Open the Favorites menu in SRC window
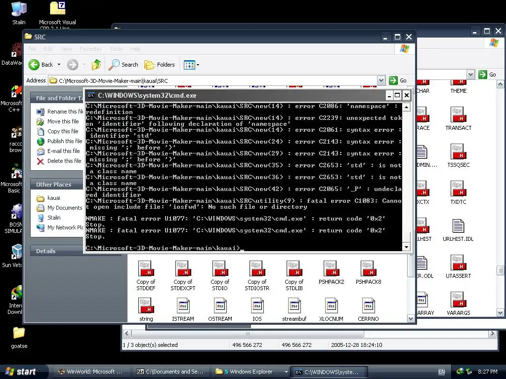Screen dimensions: 506x379 tap(91, 49)
